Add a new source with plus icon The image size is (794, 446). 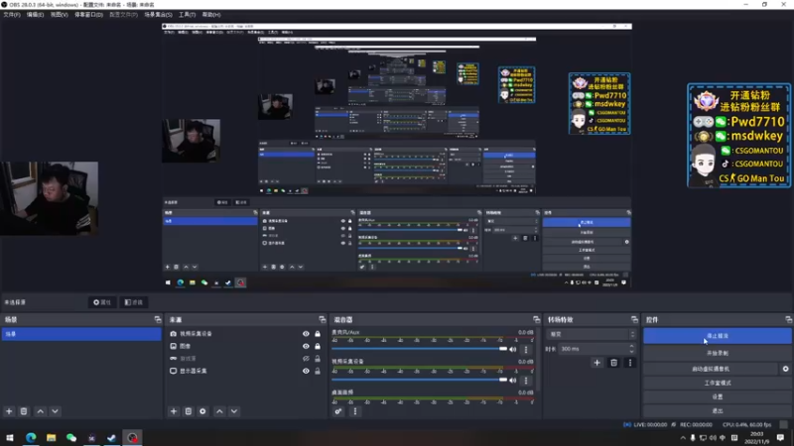pyautogui.click(x=174, y=411)
